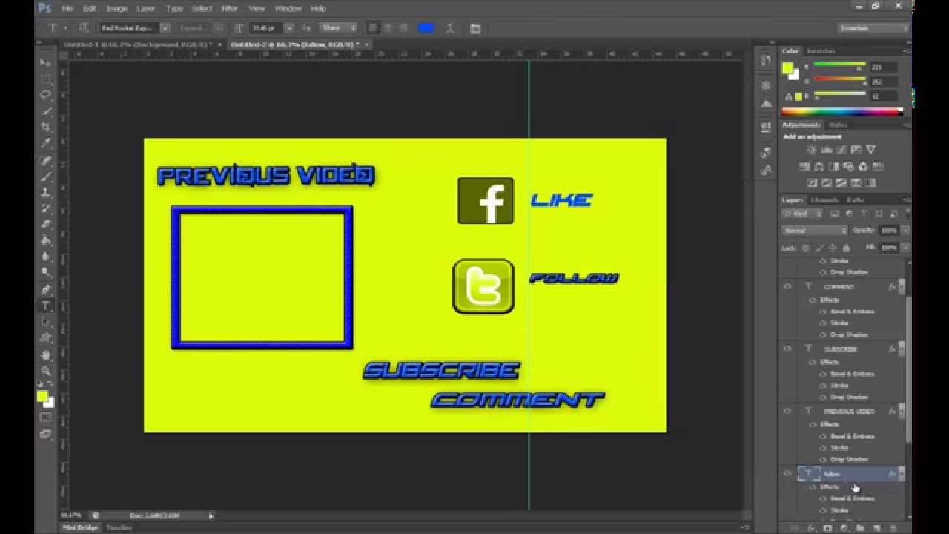This screenshot has height=534, width=949.
Task: Select the Lasso tool
Action: (46, 95)
